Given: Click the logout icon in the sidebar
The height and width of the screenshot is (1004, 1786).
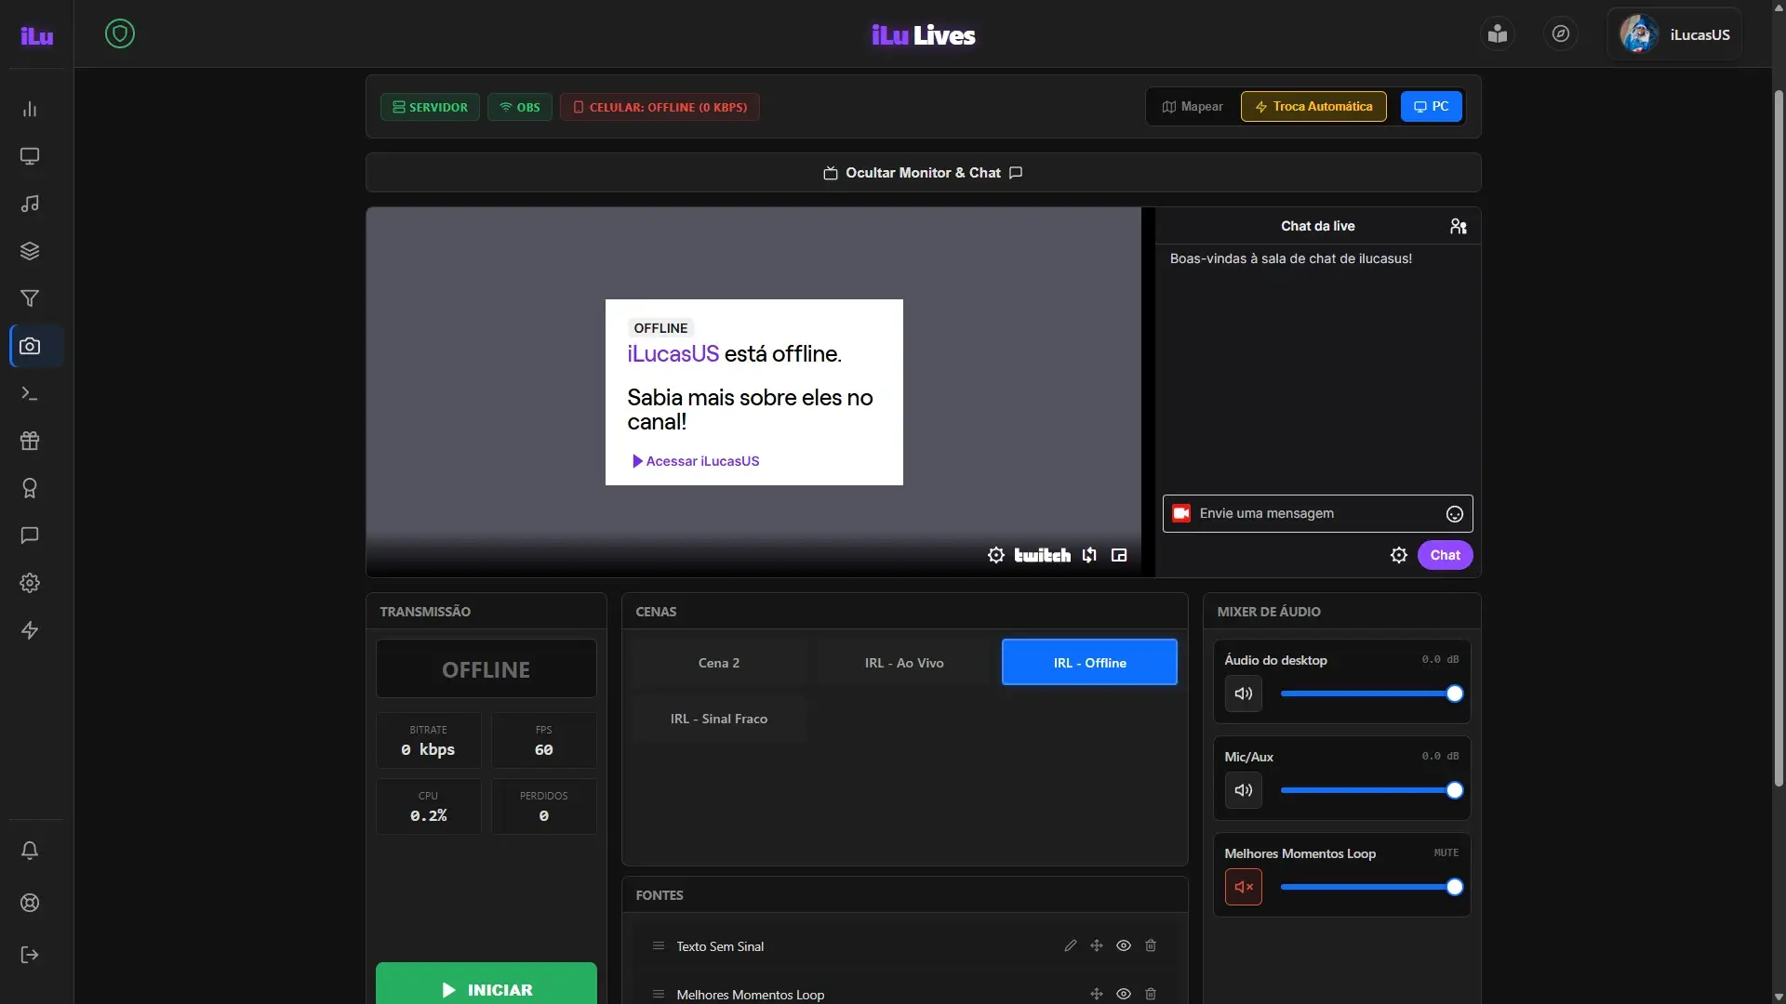Looking at the screenshot, I should click(x=30, y=955).
